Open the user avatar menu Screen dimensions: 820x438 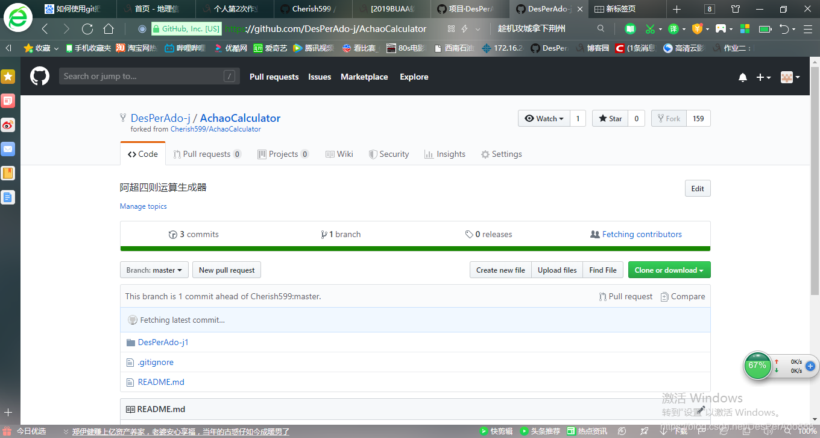click(790, 77)
